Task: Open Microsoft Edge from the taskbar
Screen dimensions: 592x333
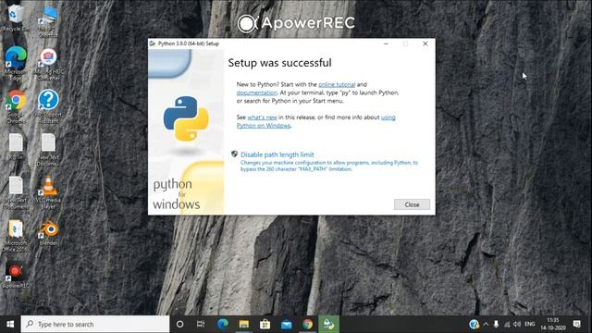Action: pos(222,324)
